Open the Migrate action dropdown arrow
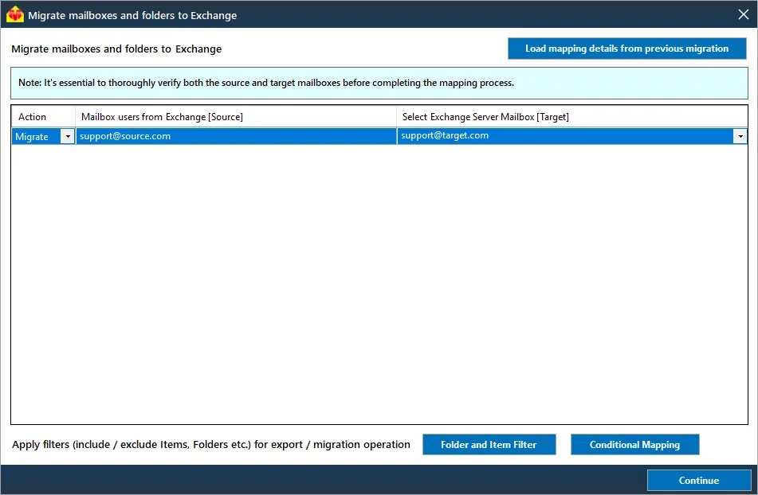The width and height of the screenshot is (758, 495). [68, 137]
